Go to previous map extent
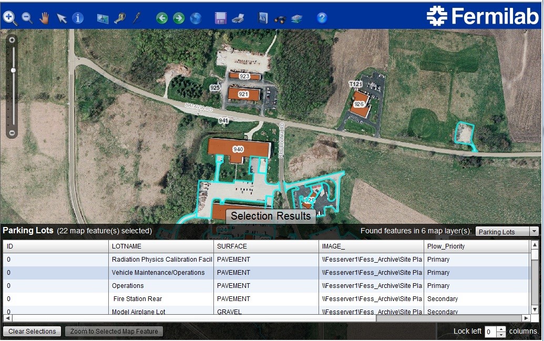 162,18
